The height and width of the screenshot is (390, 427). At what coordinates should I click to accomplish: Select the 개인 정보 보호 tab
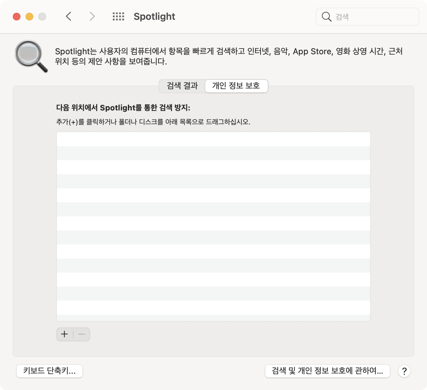click(x=236, y=86)
